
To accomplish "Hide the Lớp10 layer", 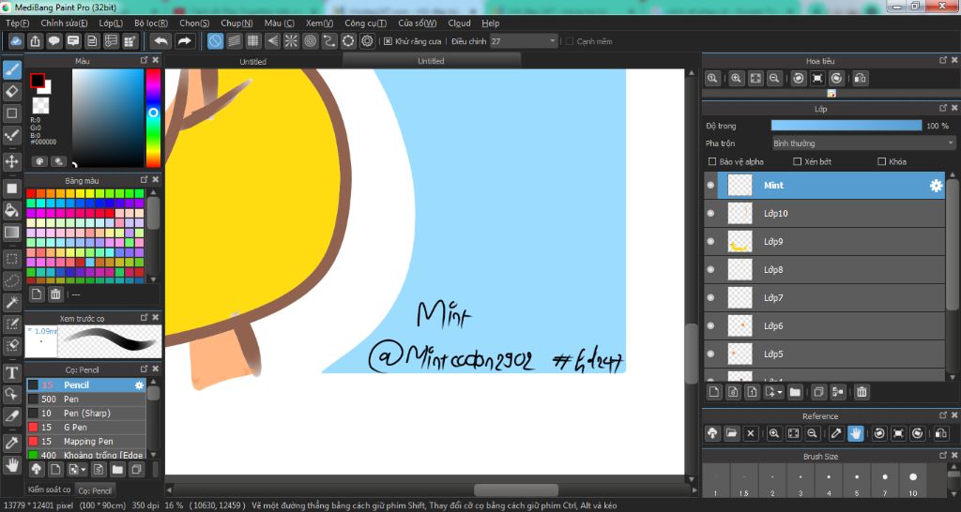I will click(710, 213).
